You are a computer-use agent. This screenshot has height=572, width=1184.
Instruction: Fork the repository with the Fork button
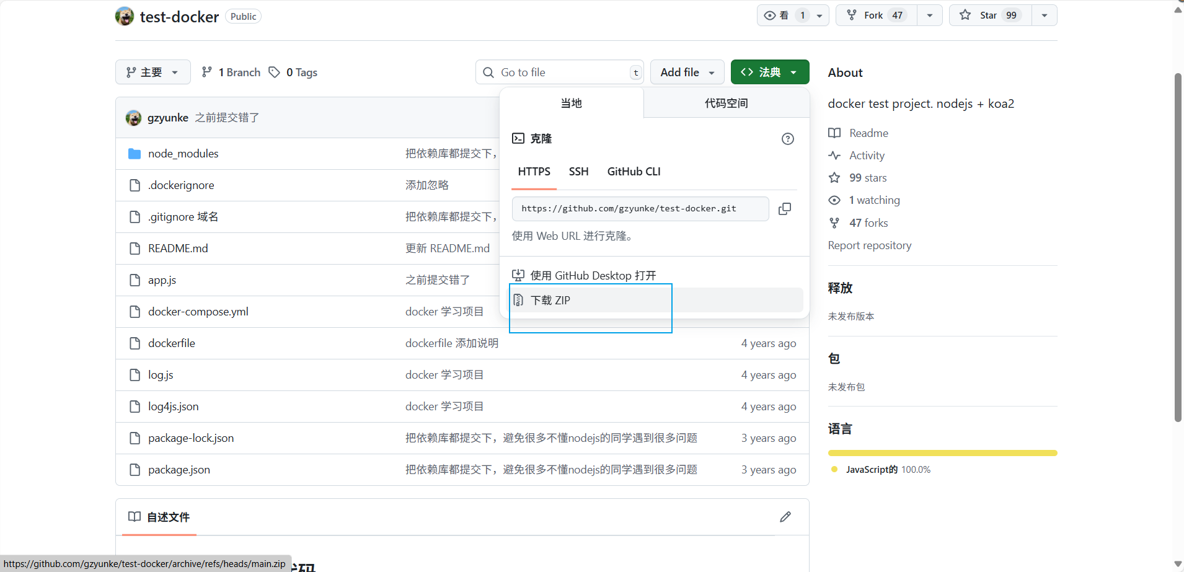coord(877,15)
